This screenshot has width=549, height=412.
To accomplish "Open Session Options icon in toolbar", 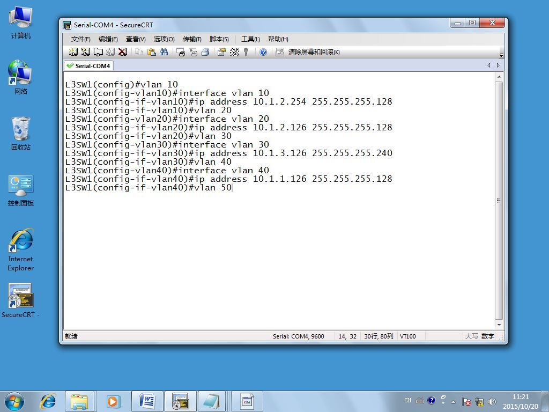I will coord(221,52).
